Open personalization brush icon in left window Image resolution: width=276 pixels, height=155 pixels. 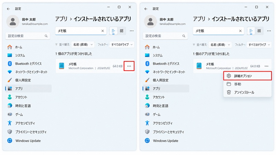(x=10, y=80)
